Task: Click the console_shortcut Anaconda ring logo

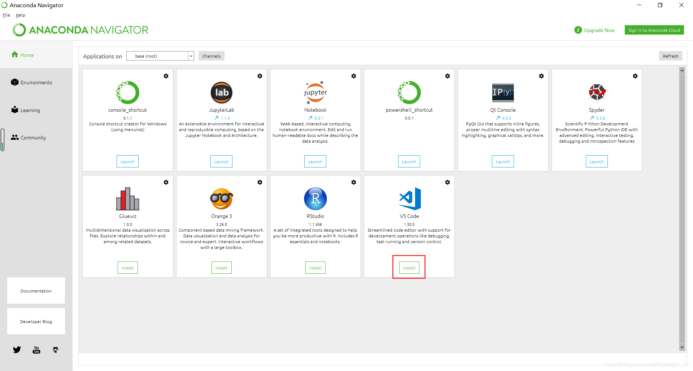Action: pos(128,93)
